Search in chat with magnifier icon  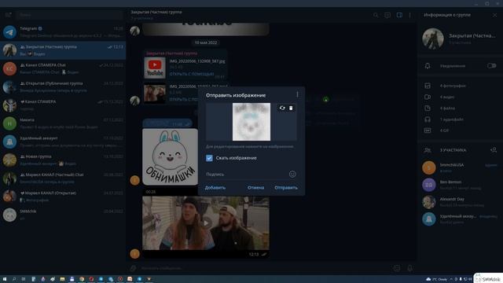tap(376, 15)
